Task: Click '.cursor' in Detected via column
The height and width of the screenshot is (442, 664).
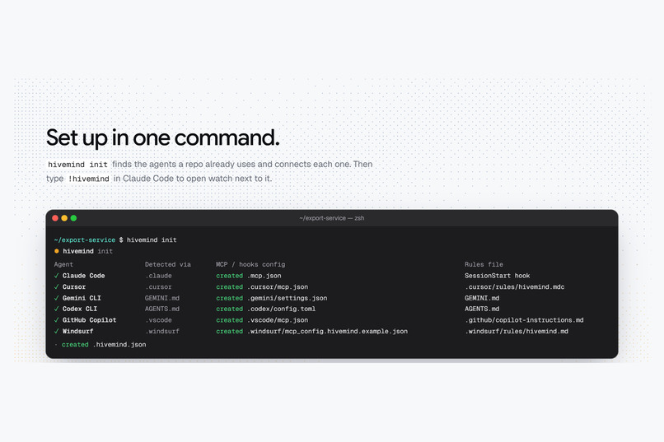Action: pyautogui.click(x=158, y=286)
